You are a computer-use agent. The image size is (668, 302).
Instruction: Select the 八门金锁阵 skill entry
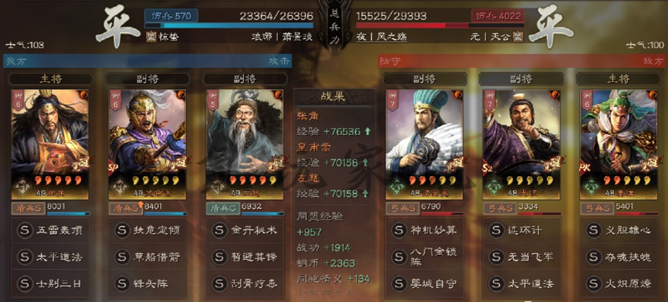pos(425,257)
